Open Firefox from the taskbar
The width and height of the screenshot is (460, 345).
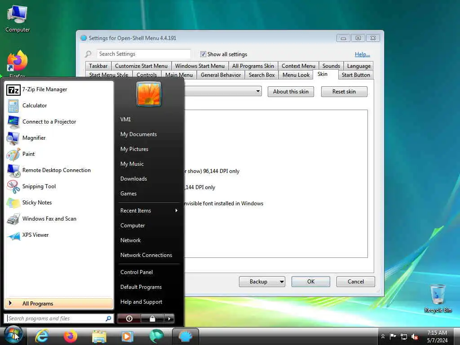pos(71,336)
